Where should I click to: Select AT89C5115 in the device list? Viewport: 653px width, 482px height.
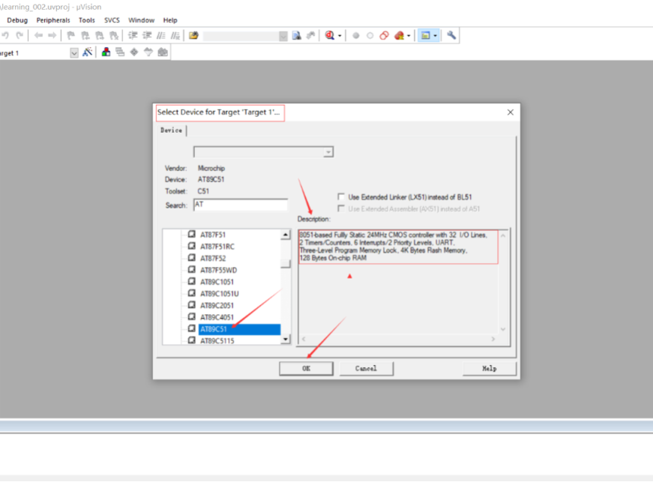(x=217, y=341)
